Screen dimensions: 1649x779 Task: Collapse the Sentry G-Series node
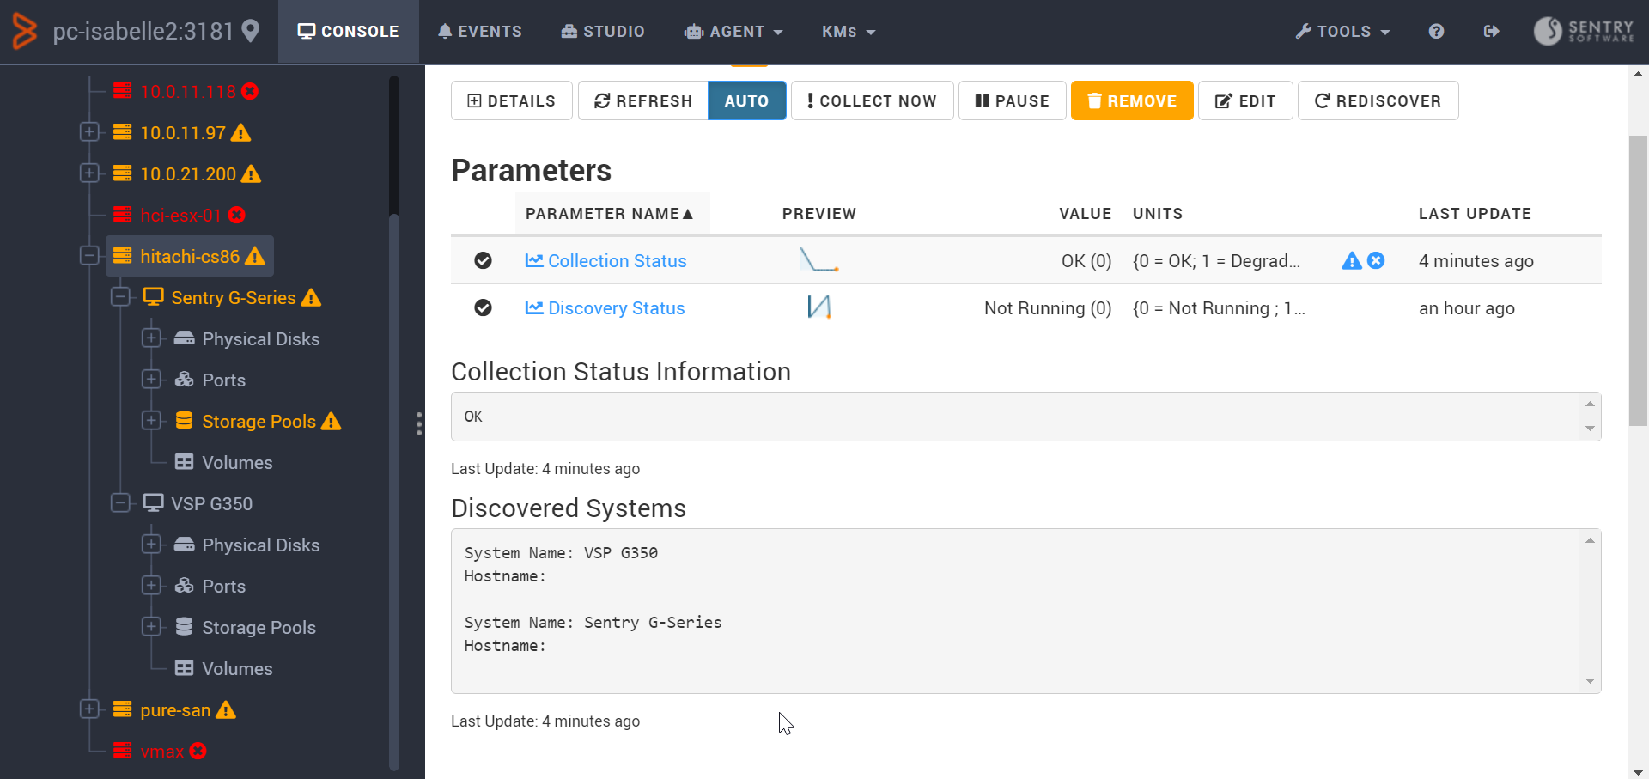coord(120,297)
